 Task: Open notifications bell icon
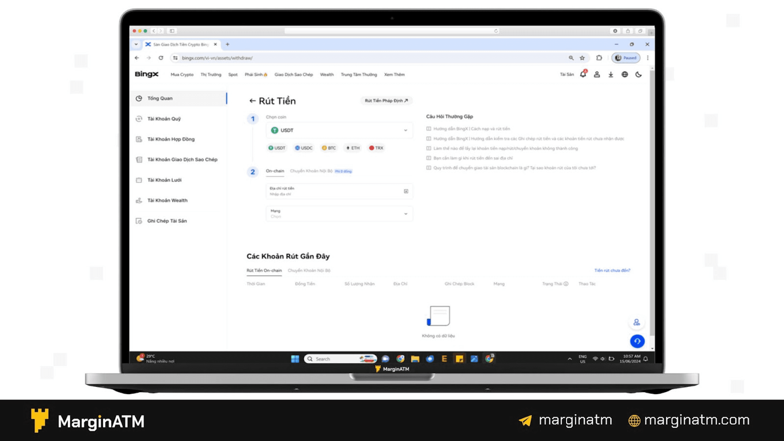pos(583,74)
